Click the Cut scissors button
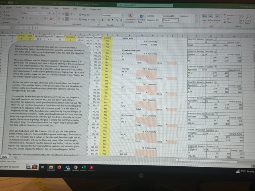Viewport: 255px width, 191px height. click(x=6, y=12)
